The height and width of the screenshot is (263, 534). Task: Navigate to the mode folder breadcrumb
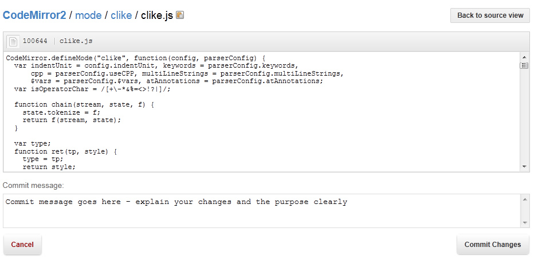pos(88,15)
